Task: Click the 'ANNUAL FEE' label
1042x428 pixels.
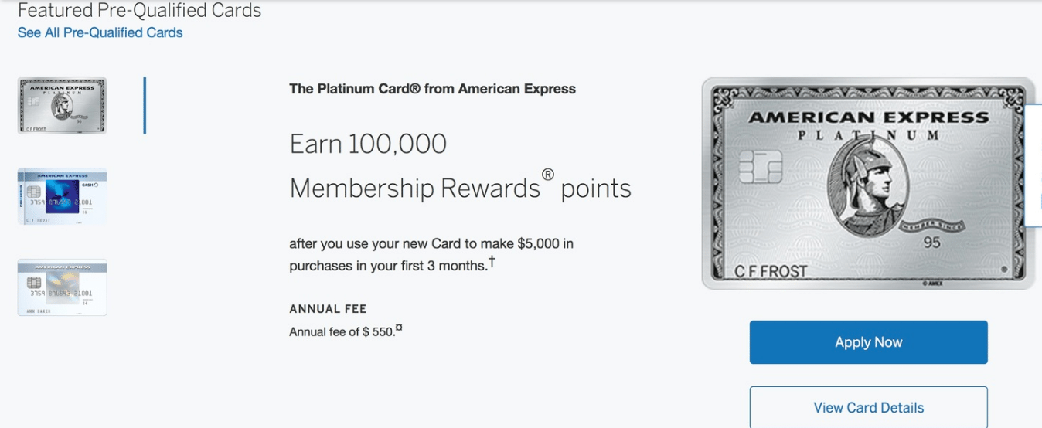Action: (328, 309)
